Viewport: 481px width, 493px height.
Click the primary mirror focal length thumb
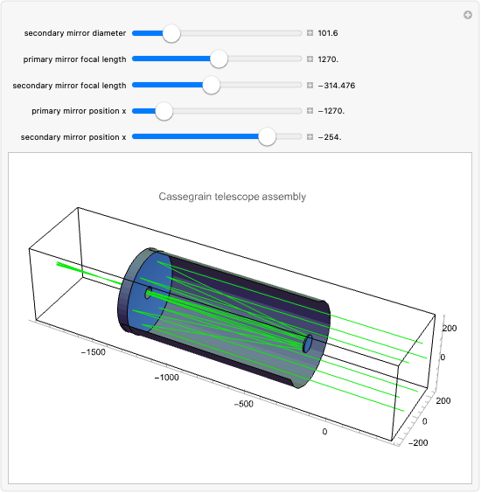tap(219, 59)
